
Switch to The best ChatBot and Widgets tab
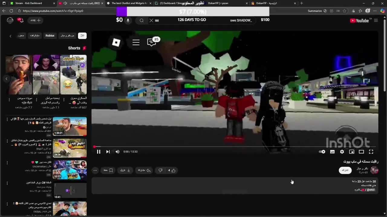tap(129, 3)
